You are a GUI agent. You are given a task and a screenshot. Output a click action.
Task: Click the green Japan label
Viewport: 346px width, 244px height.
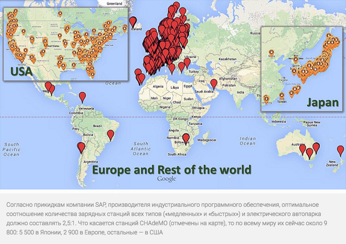[x=323, y=102]
